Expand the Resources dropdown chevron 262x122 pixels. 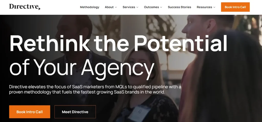pos(214,7)
